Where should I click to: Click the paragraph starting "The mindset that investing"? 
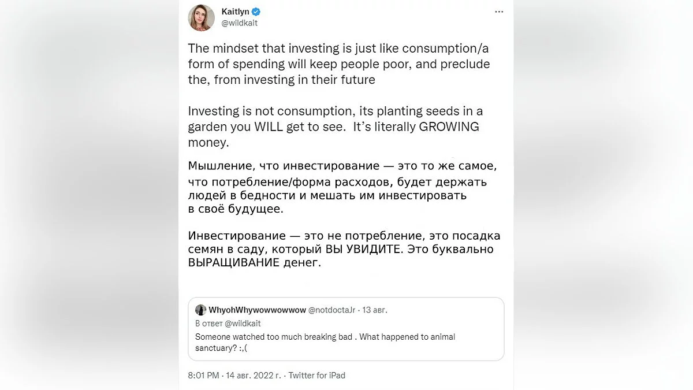(338, 64)
